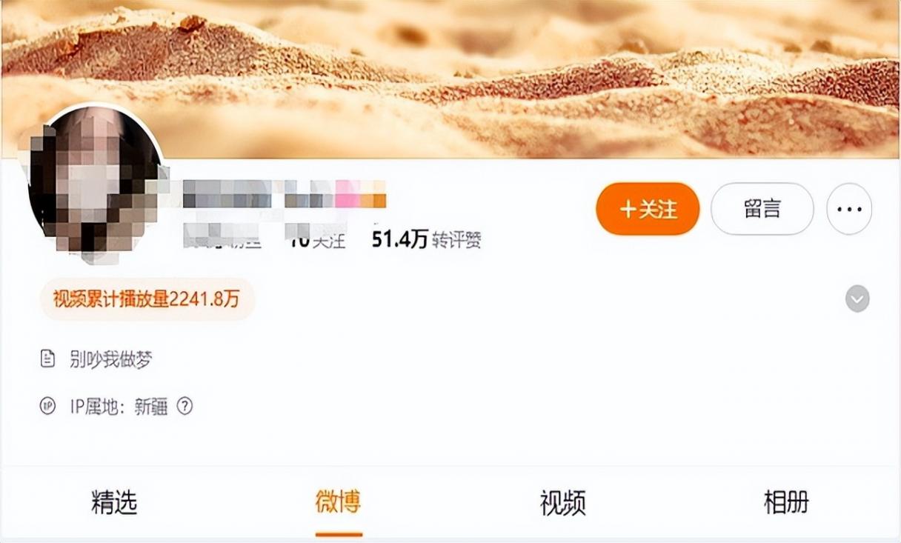Viewport: 901px width, 543px height.
Task: Click the three-dots more options button
Action: coord(849,210)
